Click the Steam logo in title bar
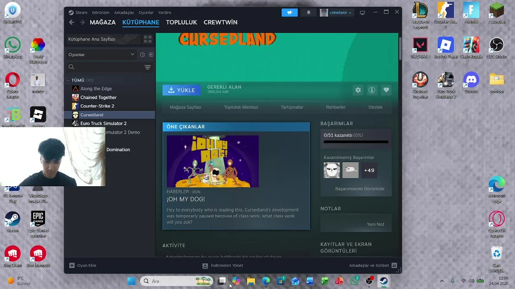The height and width of the screenshot is (289, 515). pyautogui.click(x=71, y=12)
